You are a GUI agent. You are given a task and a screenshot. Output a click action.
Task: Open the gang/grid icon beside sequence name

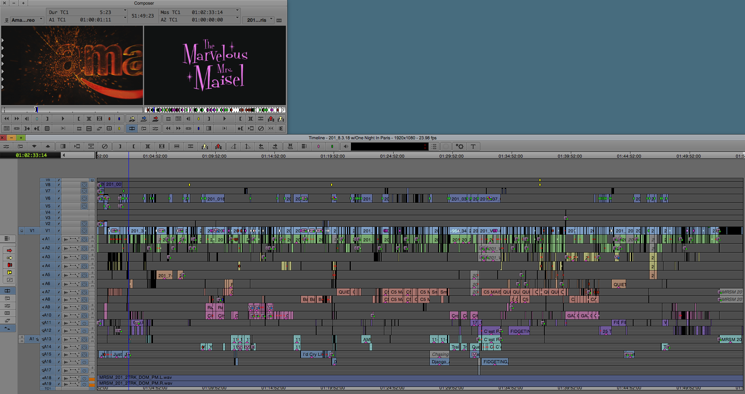tap(279, 20)
